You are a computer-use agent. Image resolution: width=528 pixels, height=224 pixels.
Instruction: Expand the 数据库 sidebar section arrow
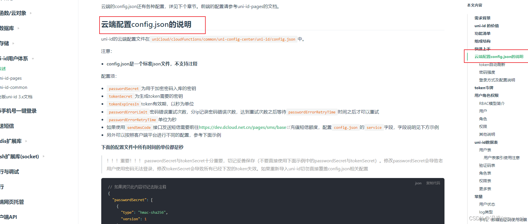19,28
